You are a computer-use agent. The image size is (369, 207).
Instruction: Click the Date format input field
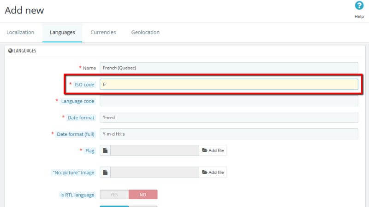(x=229, y=117)
